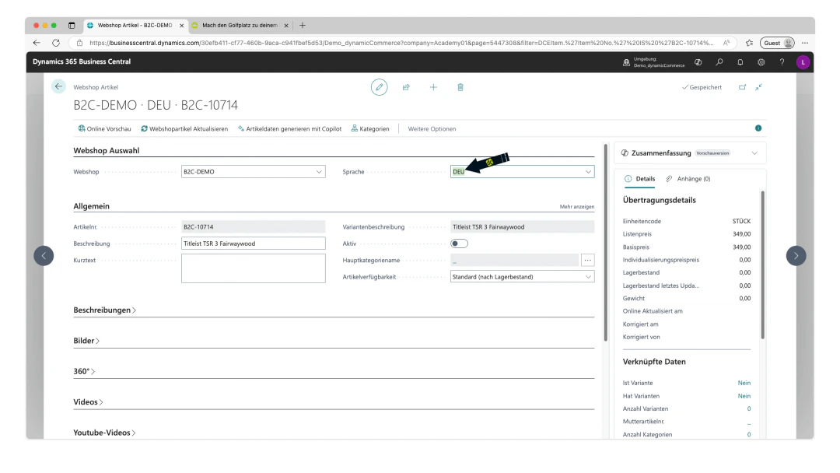Close the Mach den Golfplatz browser tab
This screenshot has width=840, height=473.
(x=286, y=25)
